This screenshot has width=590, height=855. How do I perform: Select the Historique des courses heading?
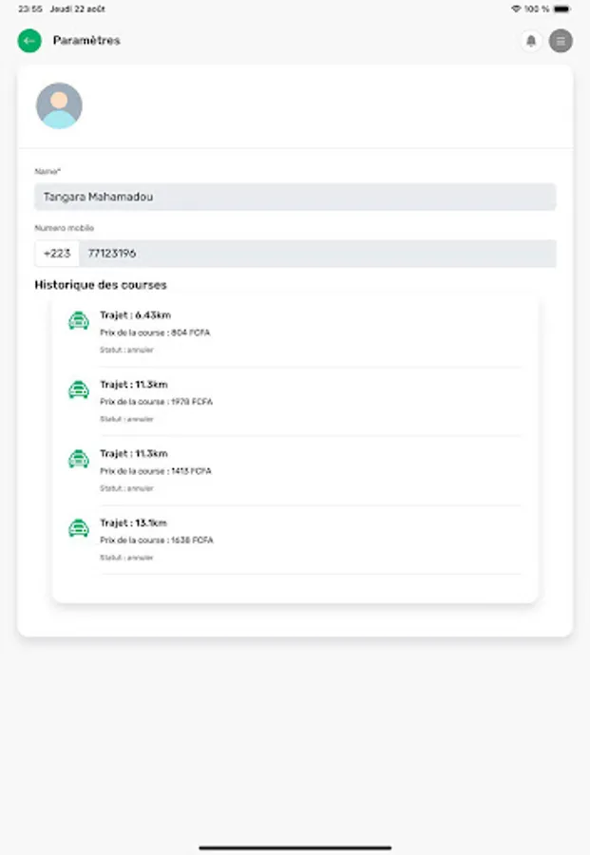click(x=100, y=284)
